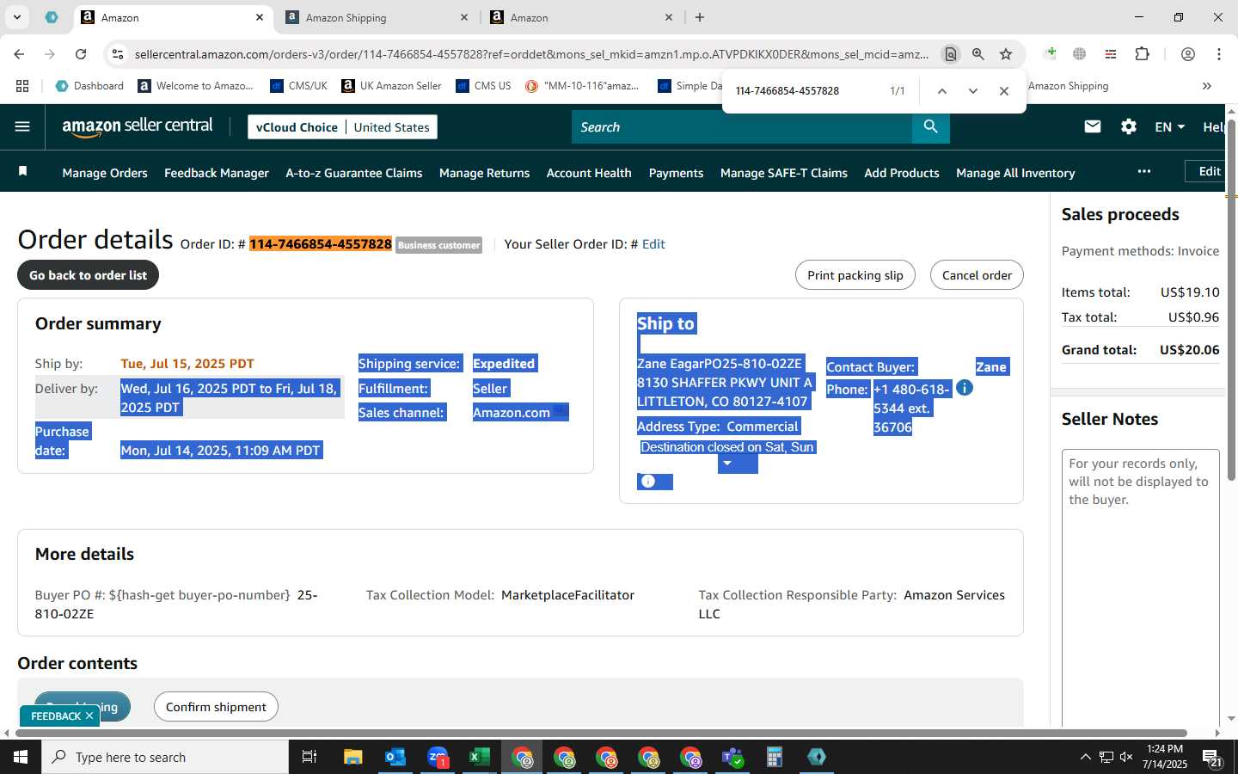
Task: Open the EN language dropdown
Action: [1169, 126]
